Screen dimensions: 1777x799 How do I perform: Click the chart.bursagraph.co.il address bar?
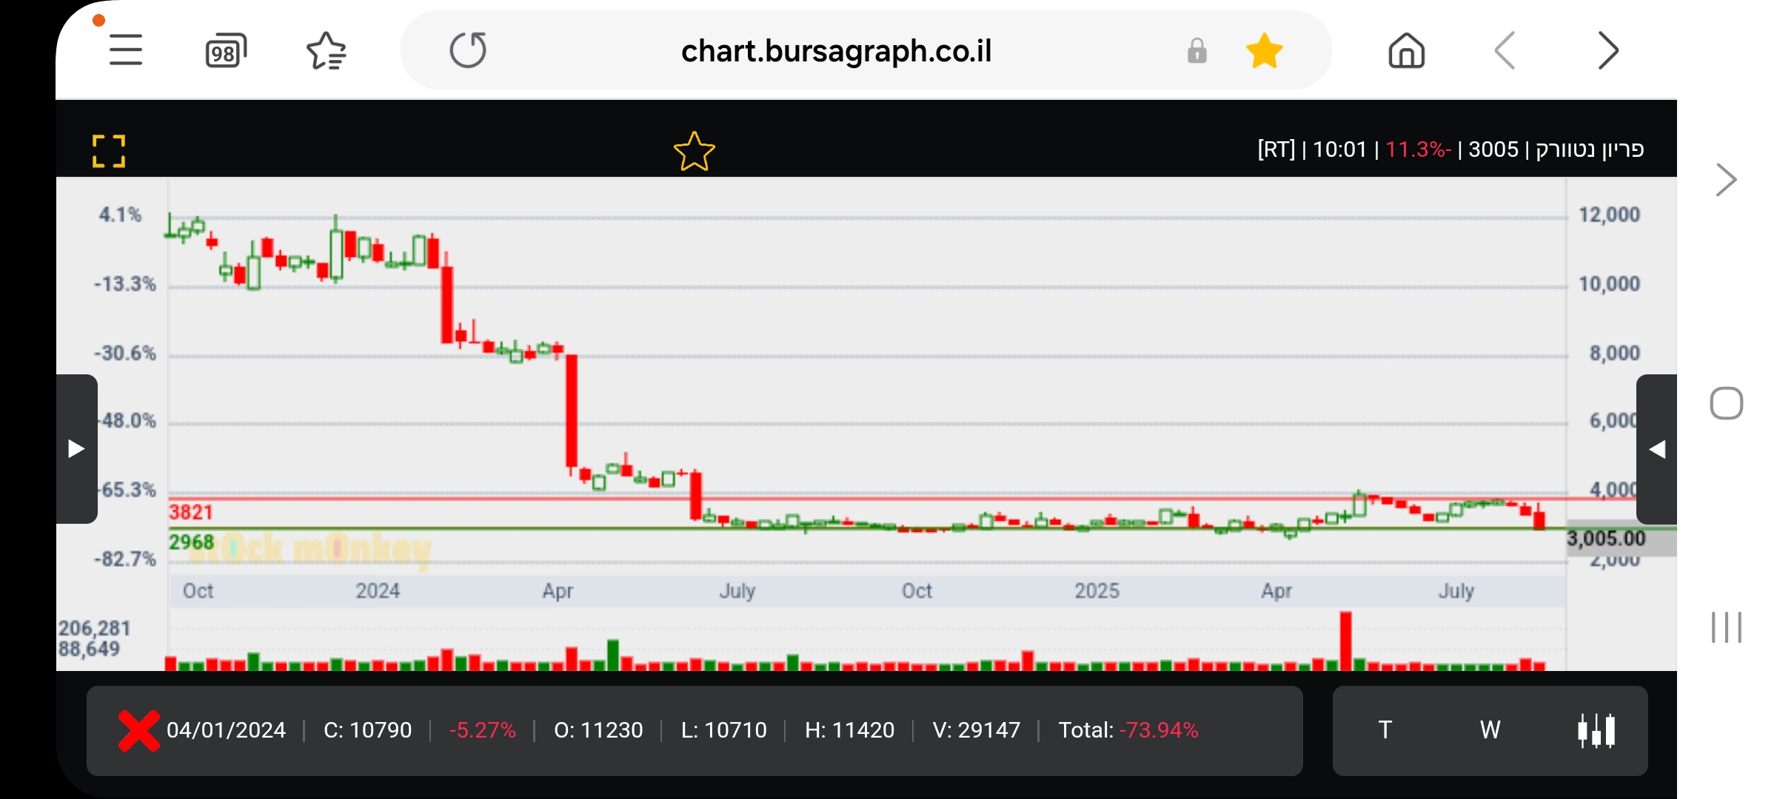[x=835, y=51]
